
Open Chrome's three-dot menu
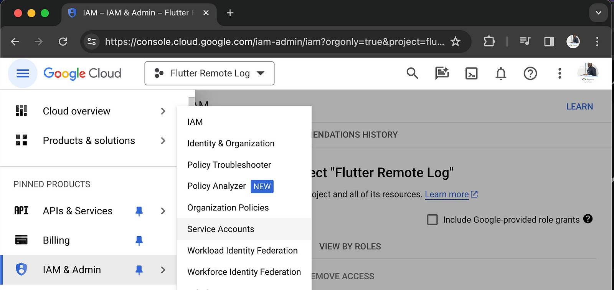[x=597, y=41]
